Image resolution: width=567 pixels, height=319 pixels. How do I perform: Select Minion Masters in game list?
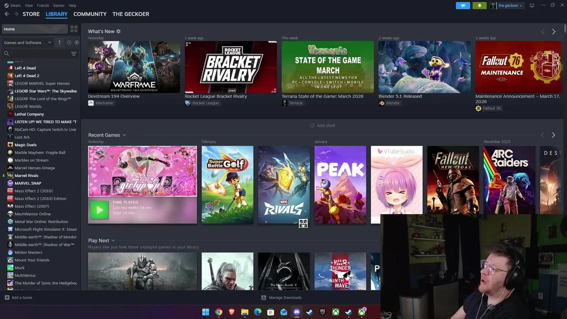pyautogui.click(x=28, y=253)
